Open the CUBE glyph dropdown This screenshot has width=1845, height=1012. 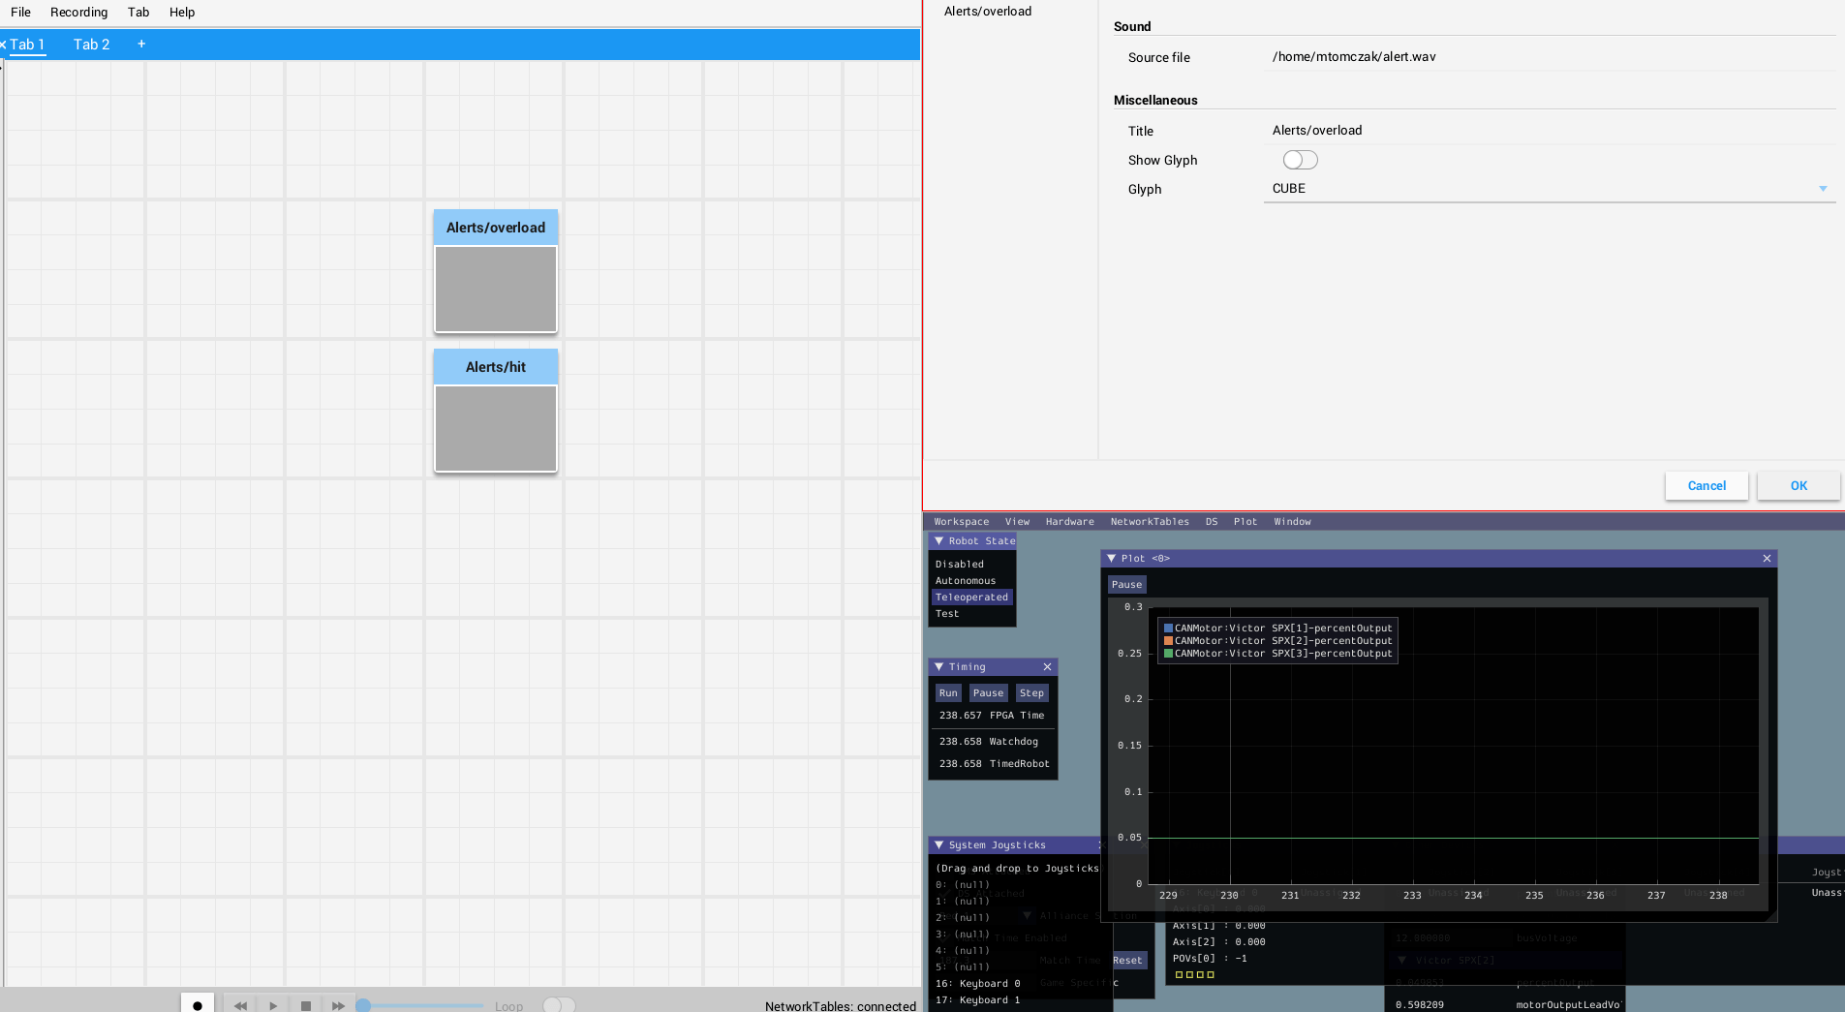(1823, 189)
